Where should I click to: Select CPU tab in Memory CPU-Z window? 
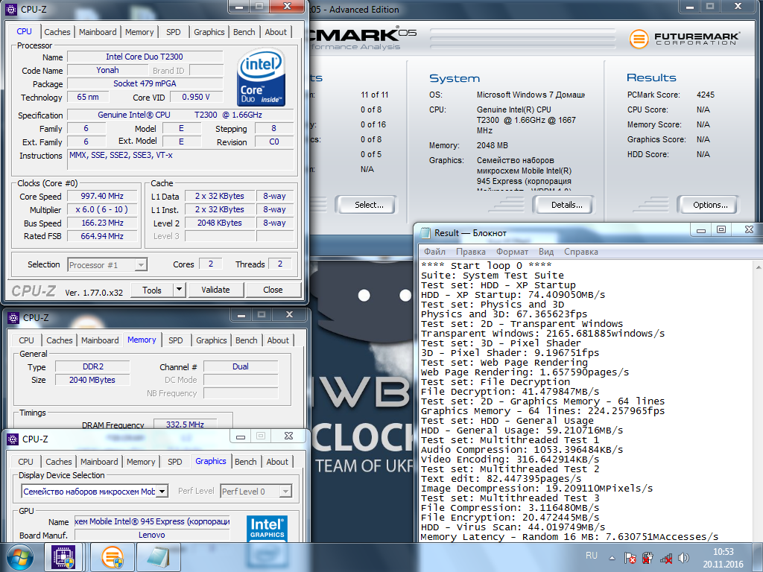pyautogui.click(x=26, y=340)
